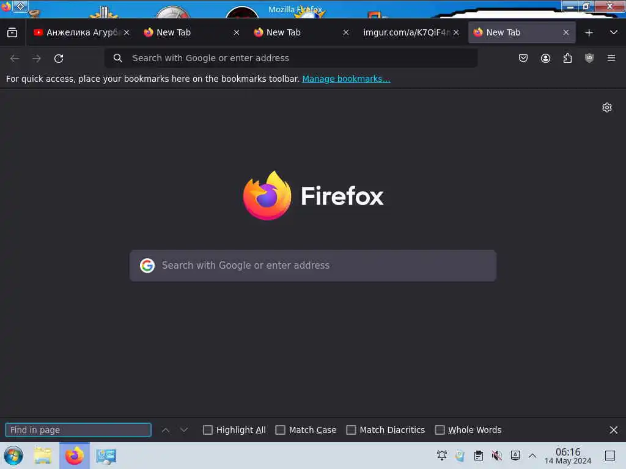Click the Back arrow button

15,58
